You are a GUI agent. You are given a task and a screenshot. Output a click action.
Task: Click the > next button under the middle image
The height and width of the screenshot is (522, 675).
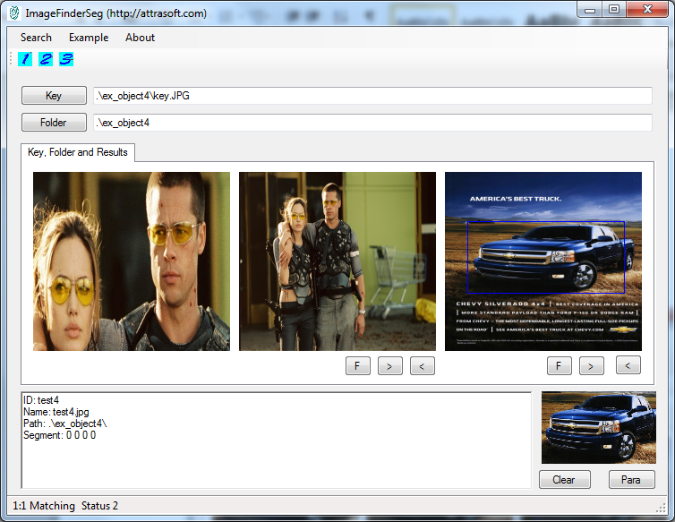coord(390,366)
